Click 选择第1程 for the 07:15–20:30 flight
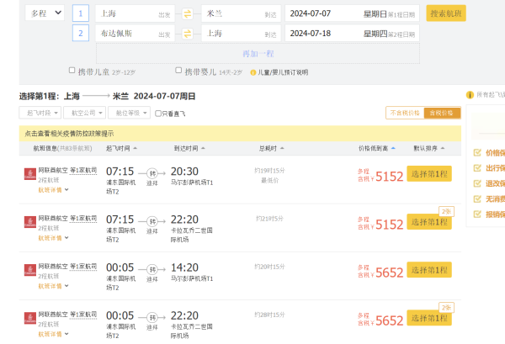 pyautogui.click(x=429, y=174)
